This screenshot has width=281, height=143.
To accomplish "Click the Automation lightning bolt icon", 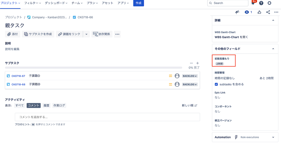I will coord(236,137).
